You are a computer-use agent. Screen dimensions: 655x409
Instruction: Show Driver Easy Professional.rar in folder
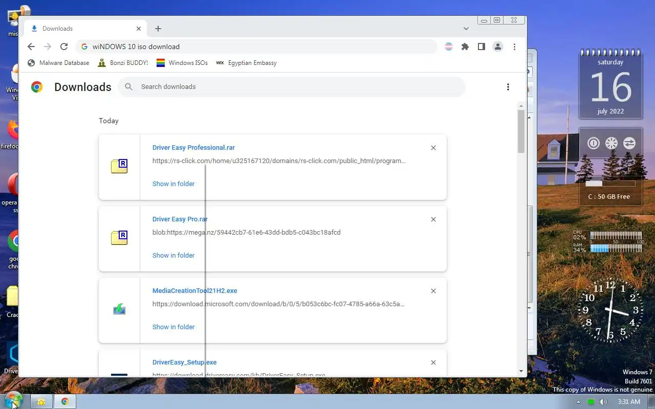click(173, 184)
